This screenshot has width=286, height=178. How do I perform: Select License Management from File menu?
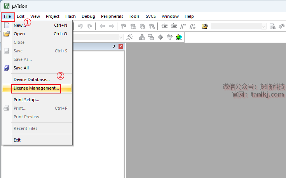click(x=36, y=88)
